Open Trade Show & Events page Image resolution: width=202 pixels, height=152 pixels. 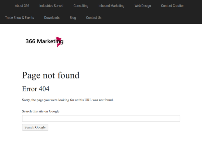click(19, 17)
